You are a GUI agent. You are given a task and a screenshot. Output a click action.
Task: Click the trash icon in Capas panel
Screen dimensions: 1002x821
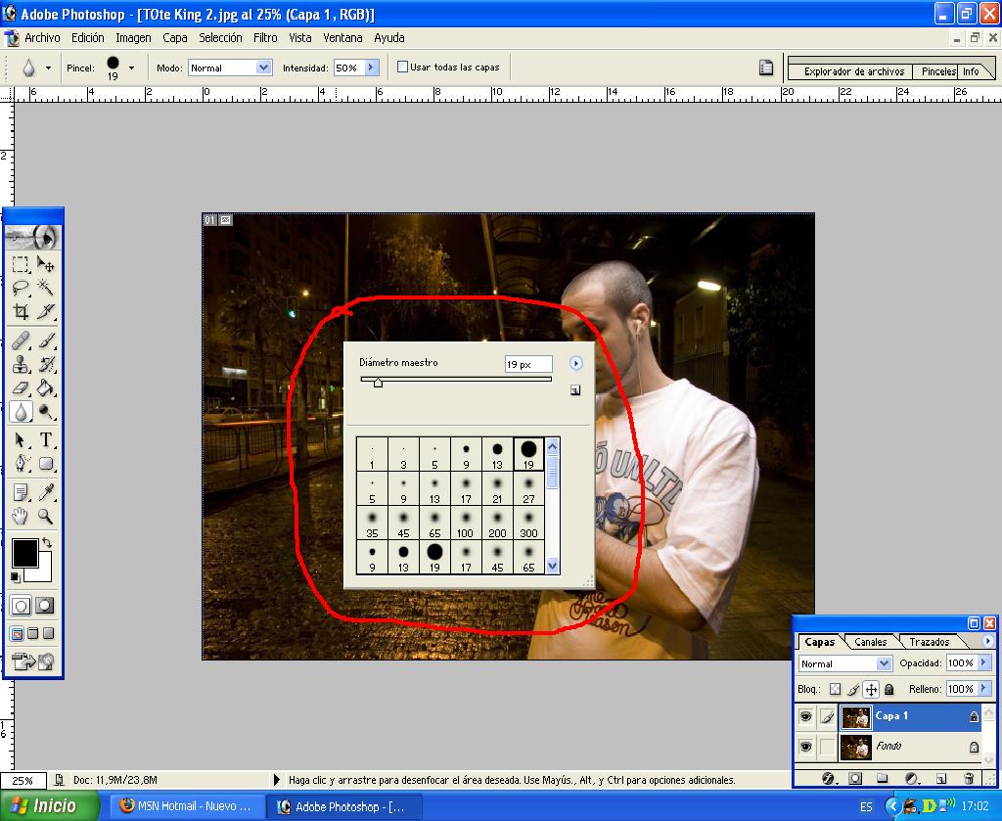969,779
